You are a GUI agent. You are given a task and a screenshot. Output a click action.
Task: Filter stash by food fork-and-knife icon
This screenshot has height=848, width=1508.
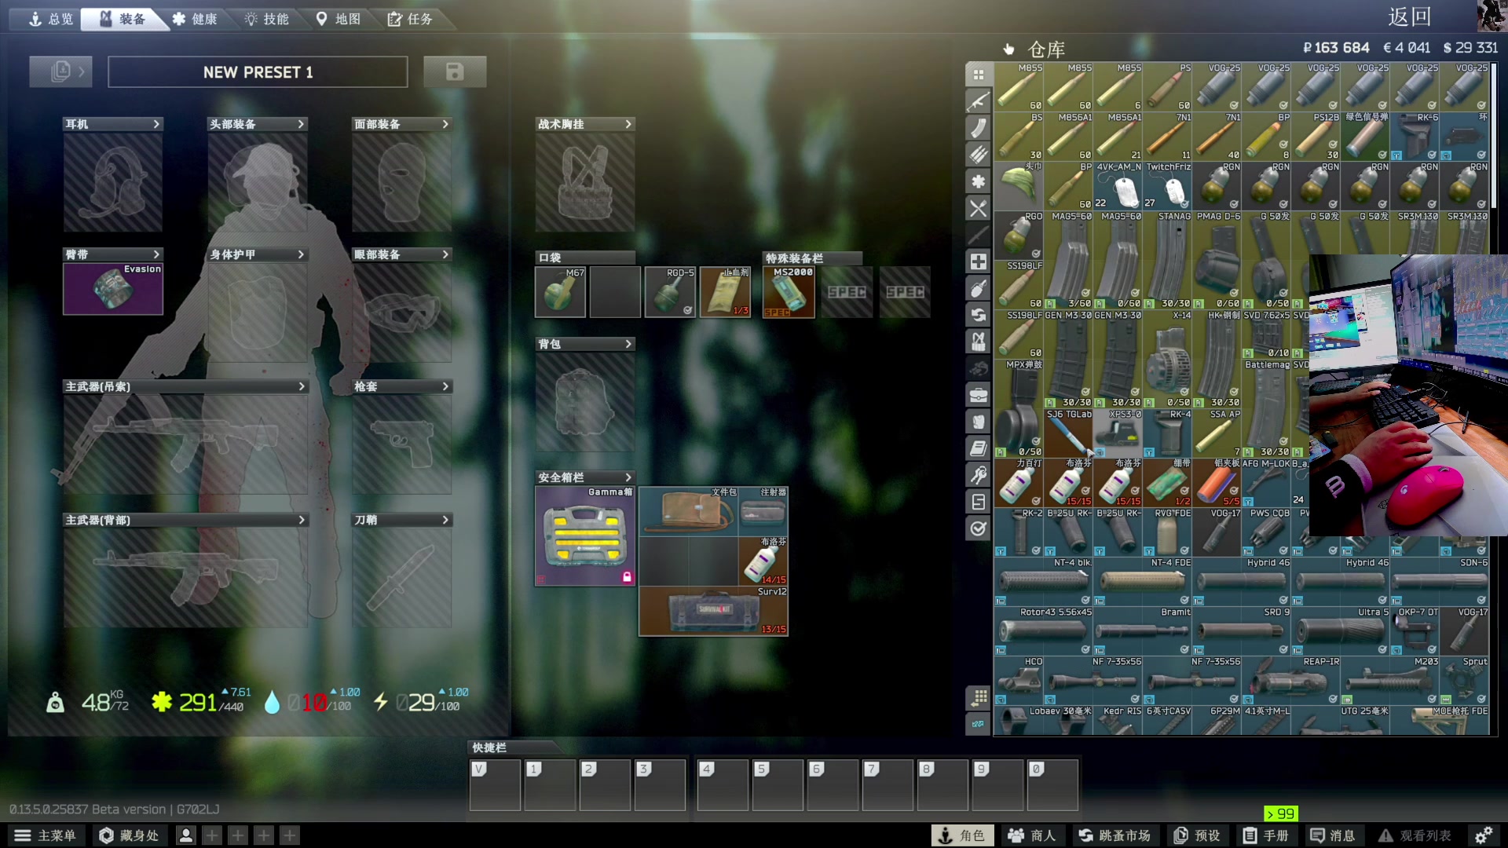click(x=978, y=208)
